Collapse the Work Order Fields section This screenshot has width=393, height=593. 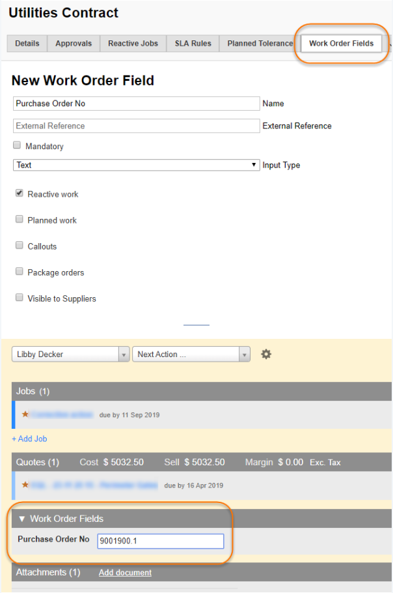tap(22, 519)
